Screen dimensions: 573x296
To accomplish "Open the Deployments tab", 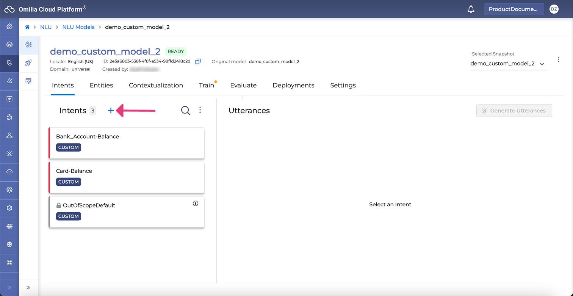I will [293, 85].
